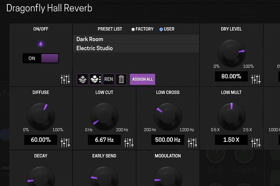This screenshot has width=280, height=186.
Task: Click the 1.50 X low mult value field
Action: click(231, 140)
